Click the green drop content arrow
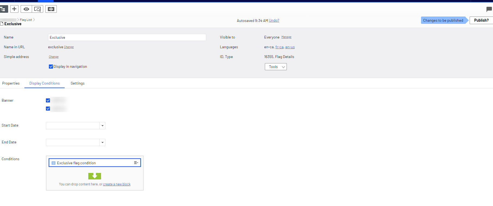The width and height of the screenshot is (493, 206). [95, 176]
